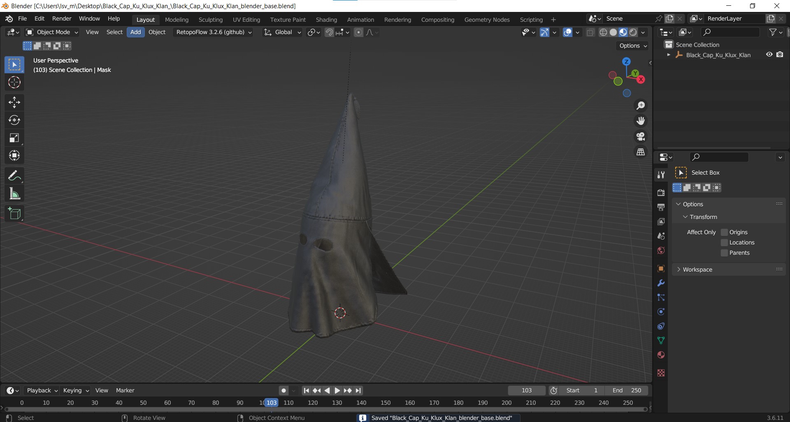This screenshot has height=422, width=790.
Task: Choose the Select Box tool in toolbar
Action: pyautogui.click(x=14, y=65)
